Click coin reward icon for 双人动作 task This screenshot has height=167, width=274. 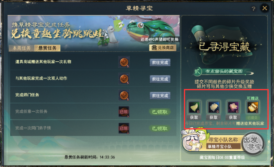point(124,79)
